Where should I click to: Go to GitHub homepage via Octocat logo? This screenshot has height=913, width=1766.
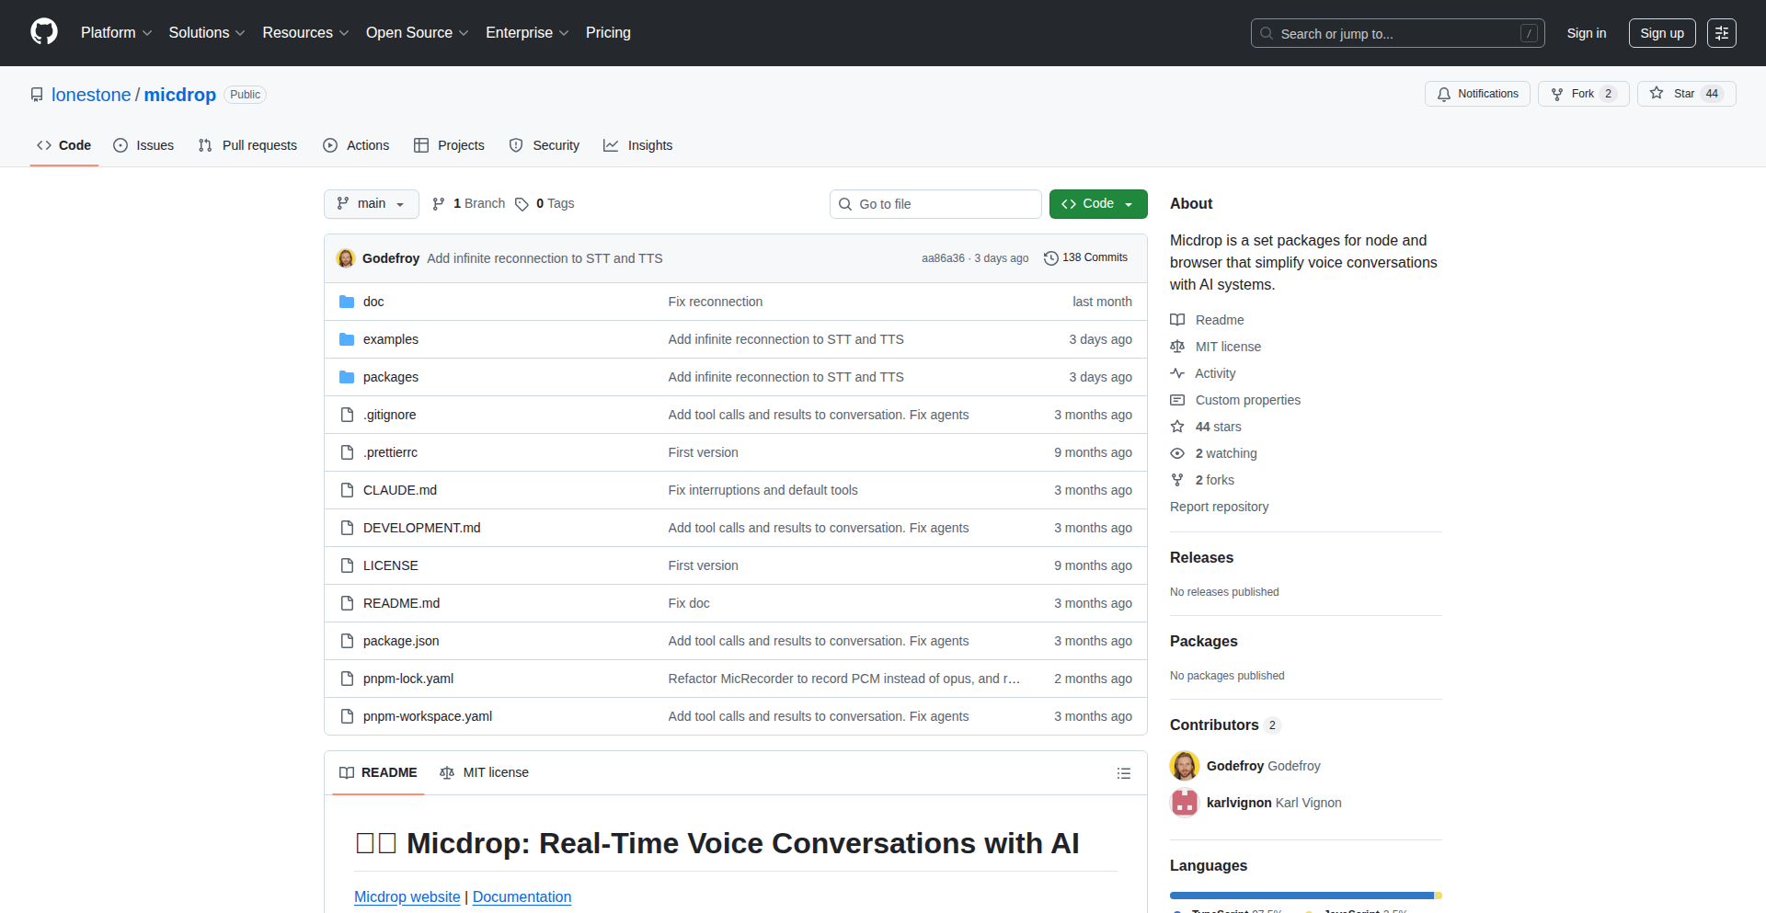click(x=44, y=32)
